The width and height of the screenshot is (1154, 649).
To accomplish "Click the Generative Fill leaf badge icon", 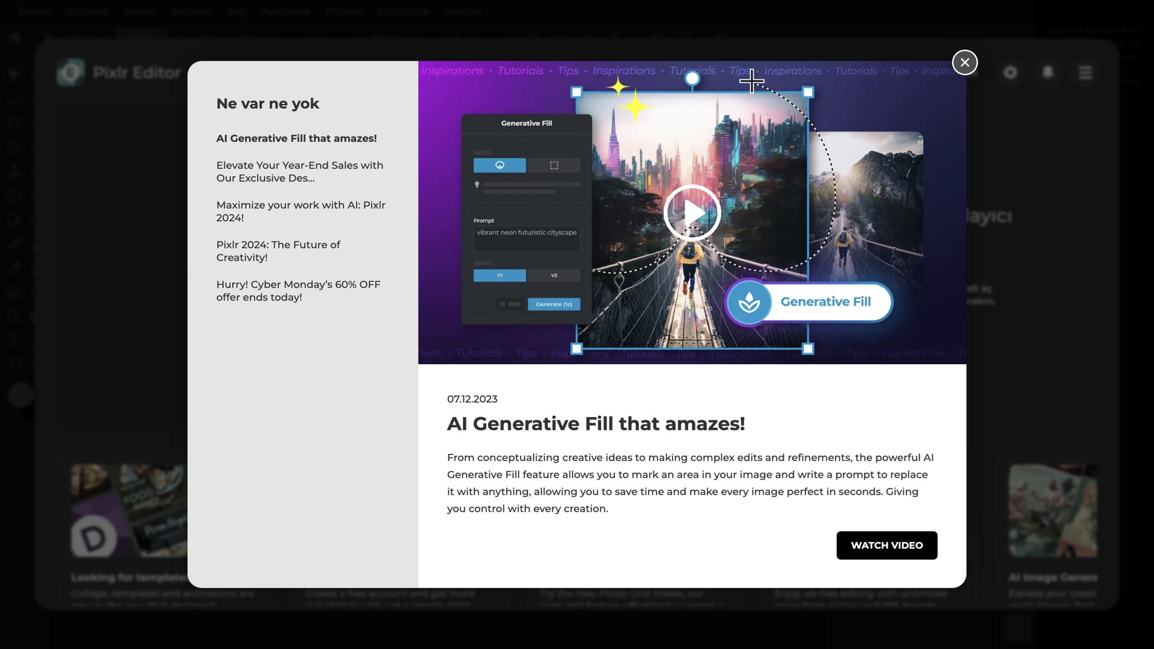I will (x=749, y=302).
